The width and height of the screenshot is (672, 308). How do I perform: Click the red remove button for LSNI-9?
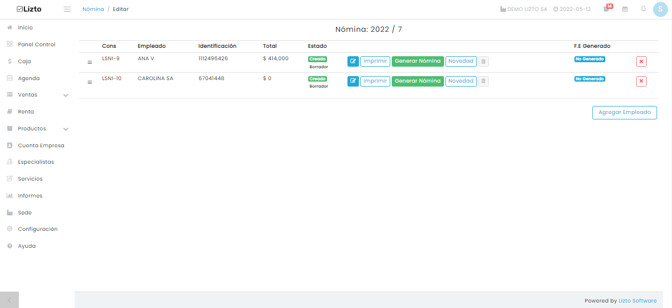[x=641, y=62]
